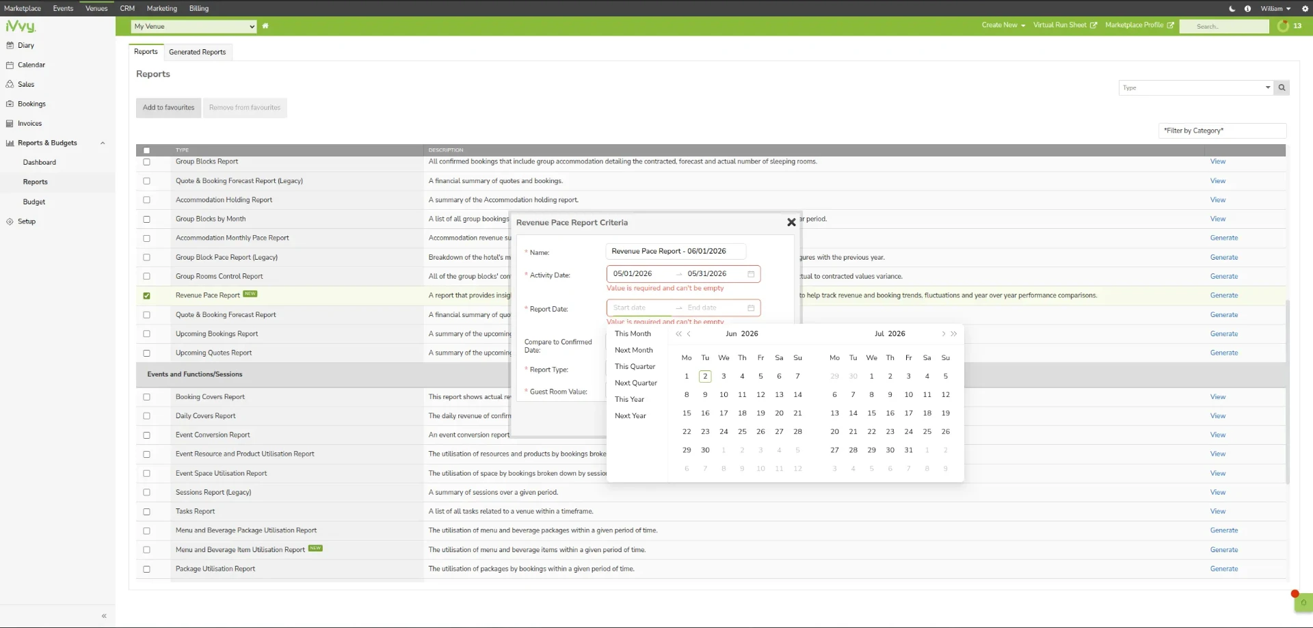Click Generate for the Revenue Pace Report
The height and width of the screenshot is (628, 1313).
tap(1223, 296)
